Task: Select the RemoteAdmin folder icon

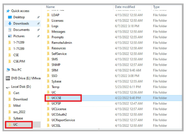Action: click(x=48, y=43)
